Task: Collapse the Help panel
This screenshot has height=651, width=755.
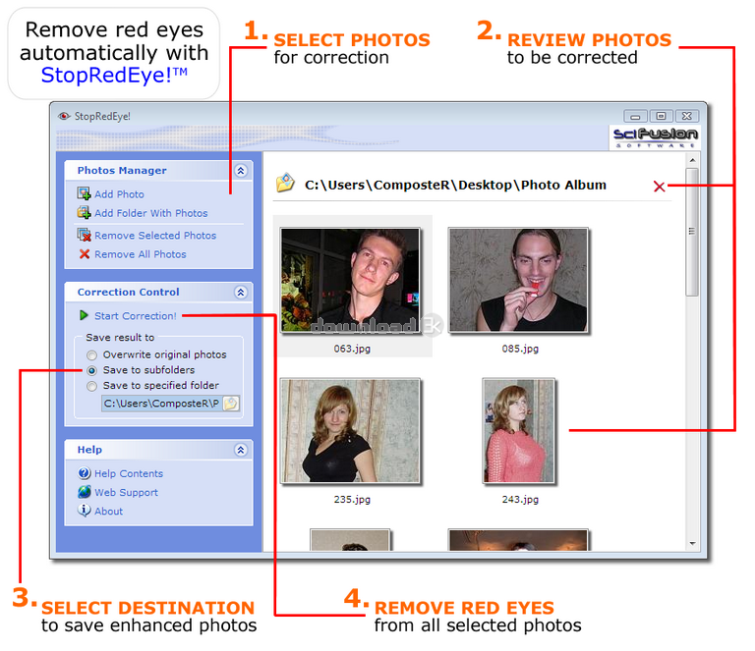Action: (x=241, y=450)
